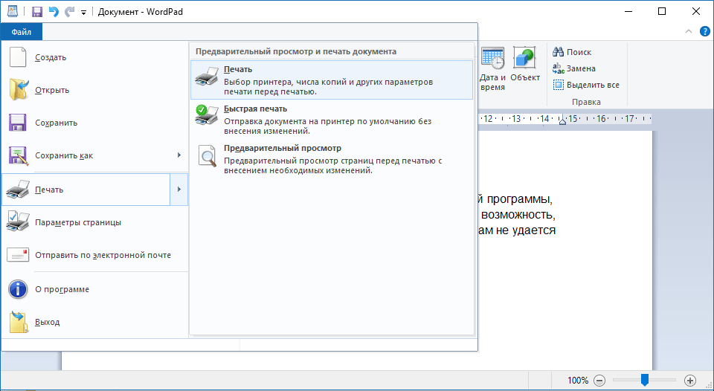Viewport: 714px width, 391px height.
Task: Choose Выход to exit WordPad
Action: [x=94, y=323]
